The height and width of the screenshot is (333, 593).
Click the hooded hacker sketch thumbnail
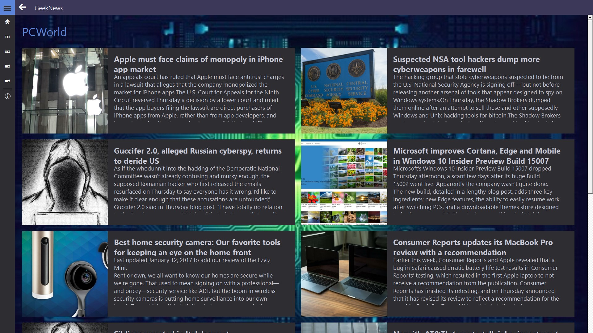[x=65, y=182]
